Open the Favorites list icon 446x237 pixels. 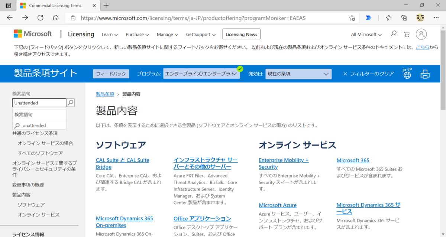pos(389,17)
